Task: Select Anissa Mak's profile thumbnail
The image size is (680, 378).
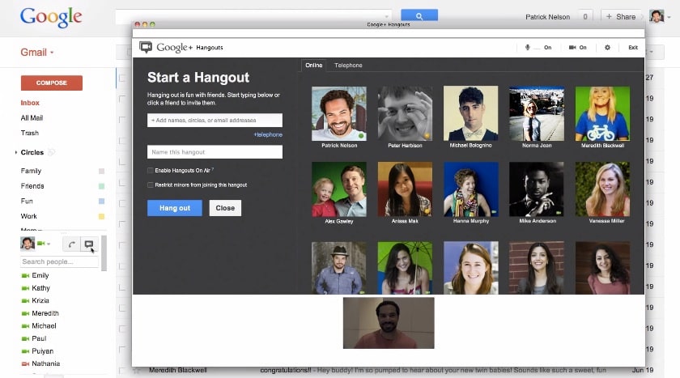Action: point(405,189)
